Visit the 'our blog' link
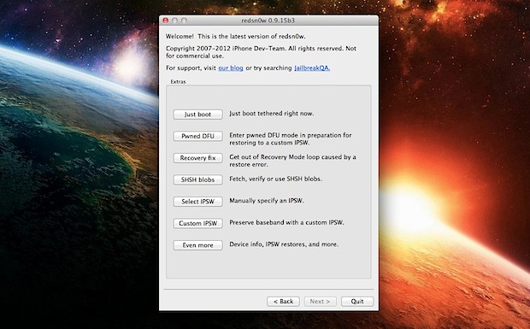Image resolution: width=530 pixels, height=329 pixels. click(x=231, y=68)
